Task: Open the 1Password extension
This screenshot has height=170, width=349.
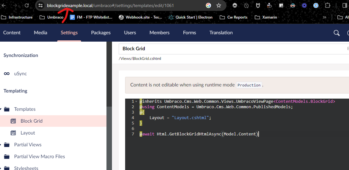Action: point(316,5)
